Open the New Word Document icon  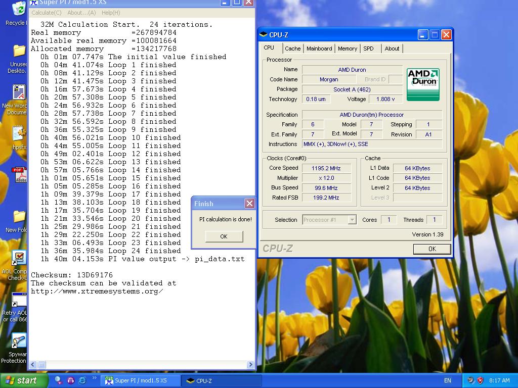(x=19, y=92)
